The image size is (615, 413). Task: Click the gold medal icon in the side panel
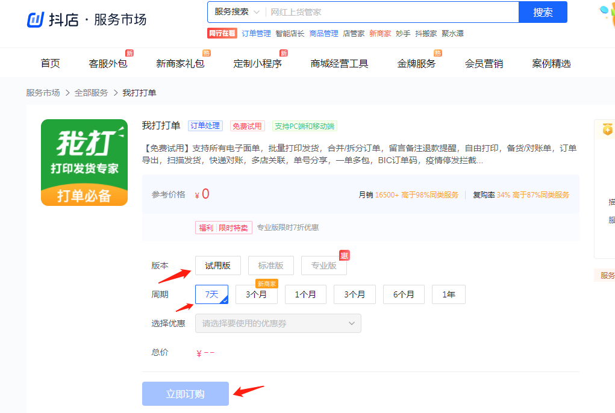[608, 129]
